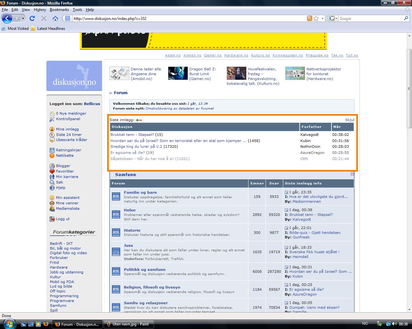Open the Religion, filosofi og livssyn forum
The image size is (412, 329).
(x=152, y=287)
